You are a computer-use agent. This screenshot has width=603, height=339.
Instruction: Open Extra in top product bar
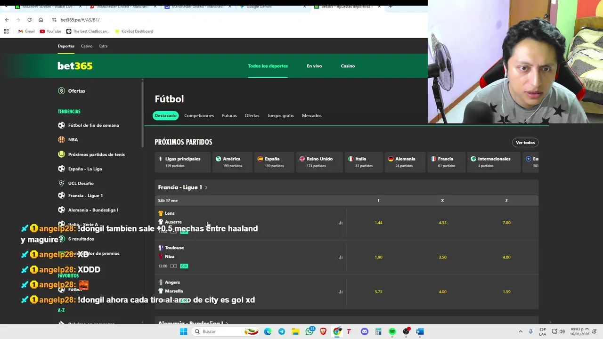click(x=103, y=46)
